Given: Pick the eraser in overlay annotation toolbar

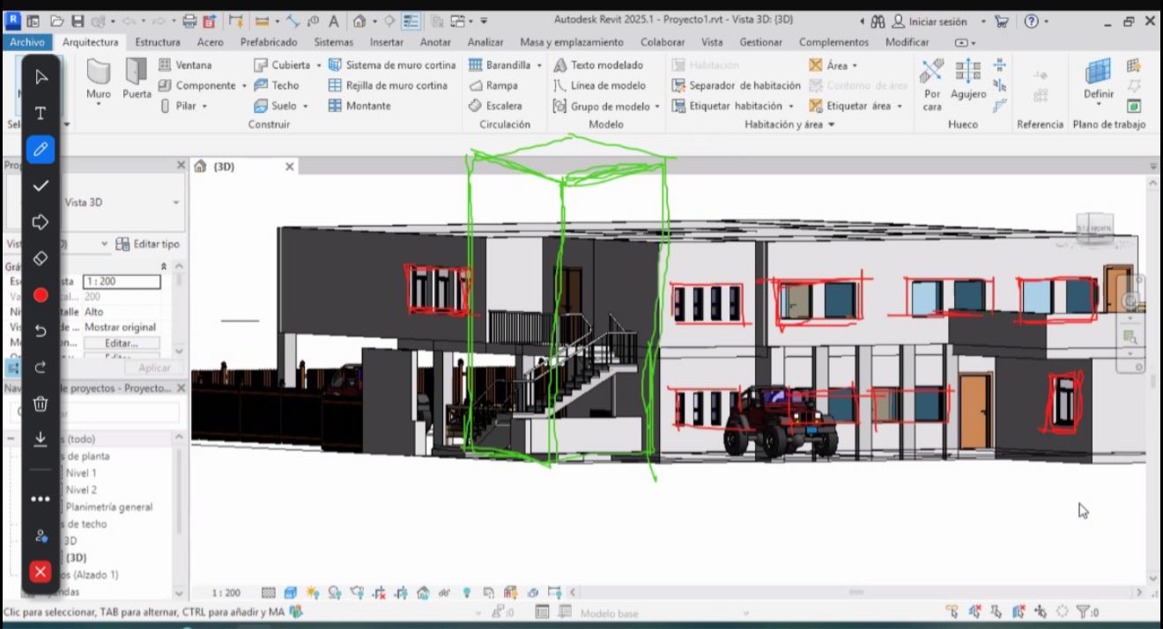Looking at the screenshot, I should click(x=41, y=259).
